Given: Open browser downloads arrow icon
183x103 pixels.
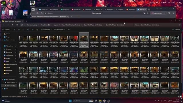Looking at the screenshot, I should pos(174,13).
